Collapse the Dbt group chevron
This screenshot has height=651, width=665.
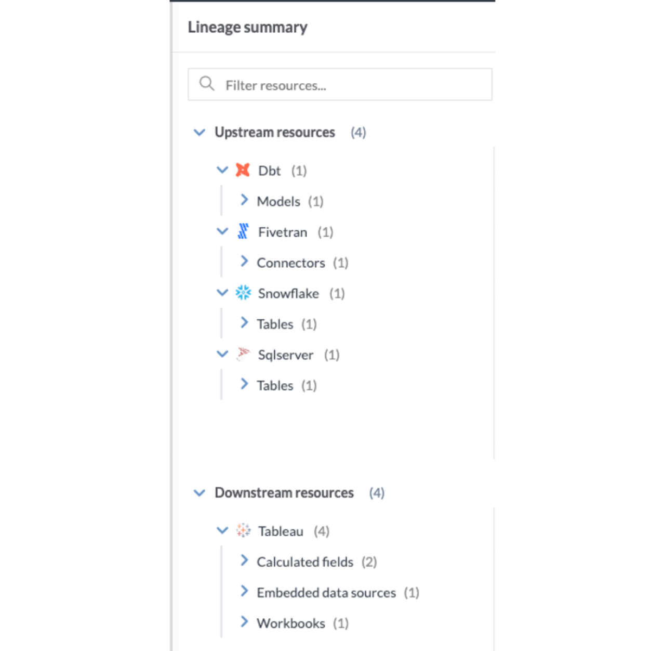[x=222, y=170]
